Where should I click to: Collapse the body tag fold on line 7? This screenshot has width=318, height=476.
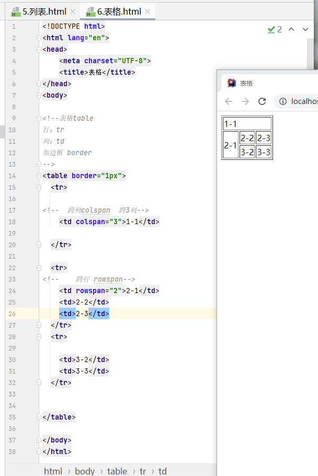click(39, 95)
